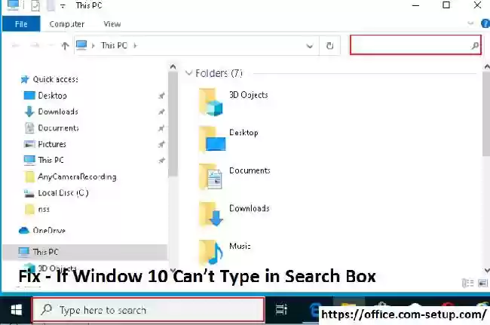The image size is (490, 325).
Task: Select Documents in the Quick access list
Action: (x=58, y=127)
